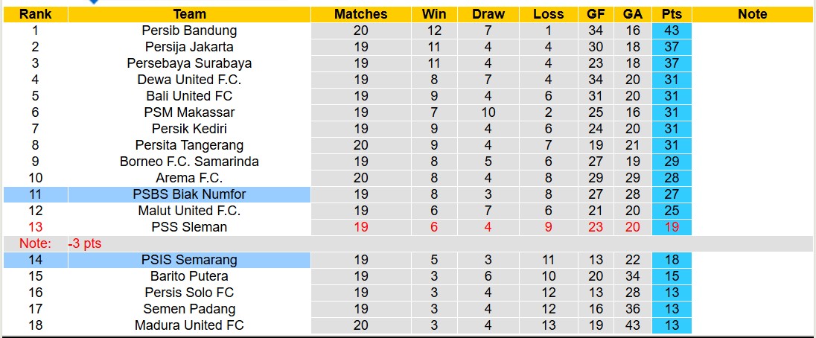816x338 pixels.
Task: Open the Persib Bandung team link
Action: [x=189, y=31]
